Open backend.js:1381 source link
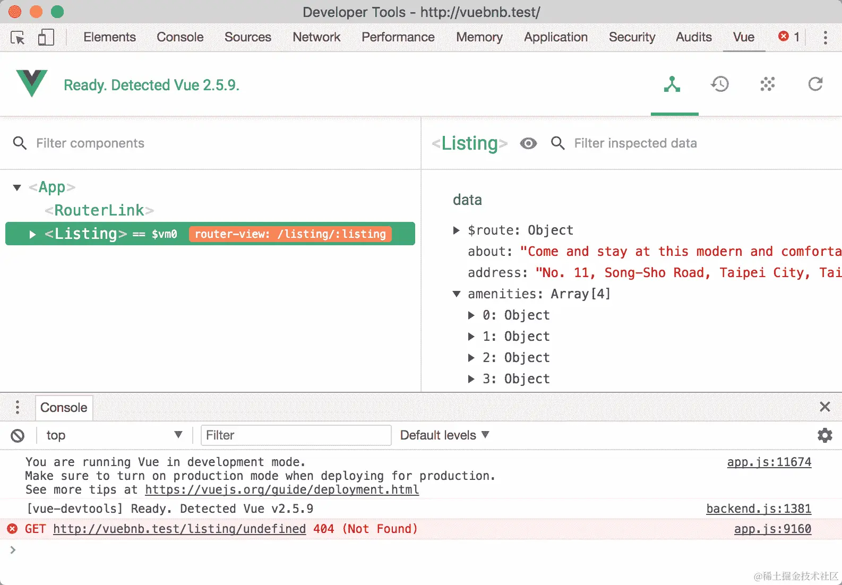Image resolution: width=842 pixels, height=585 pixels. click(x=759, y=509)
